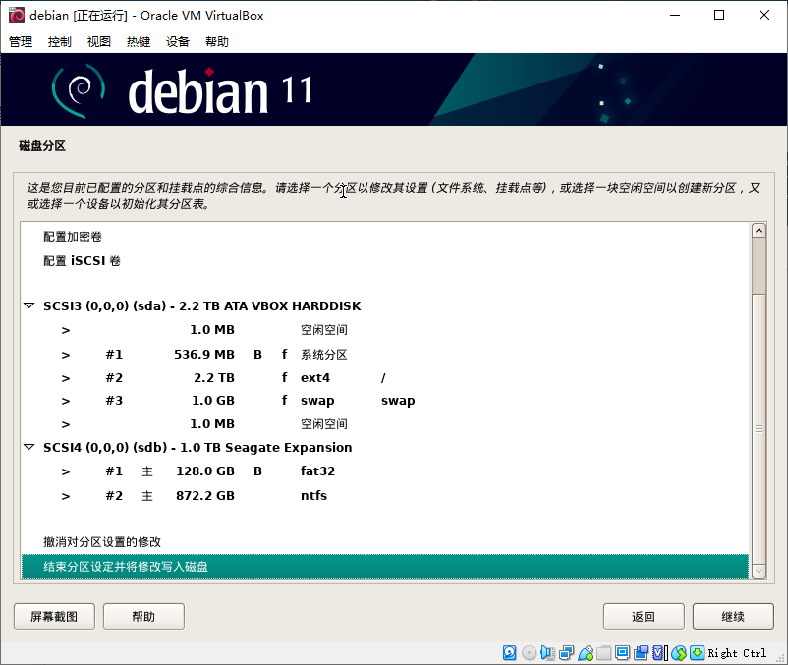Click the SCSI3 (0,0,0) (sda) disk title

202,305
